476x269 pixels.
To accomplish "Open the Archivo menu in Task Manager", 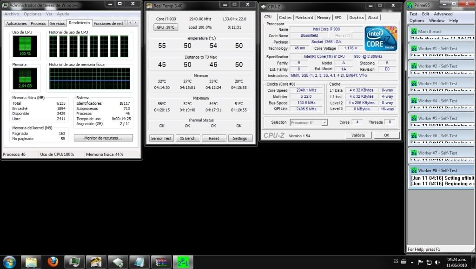I will coord(12,14).
